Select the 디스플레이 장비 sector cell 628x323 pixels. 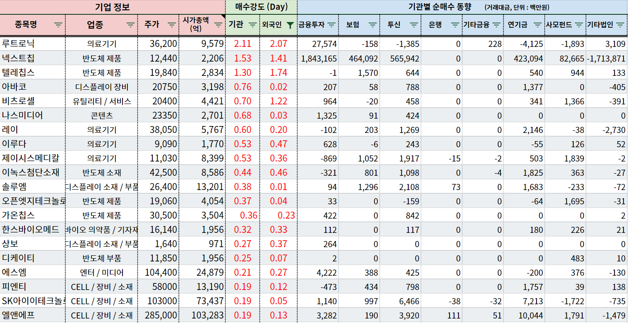[102, 86]
